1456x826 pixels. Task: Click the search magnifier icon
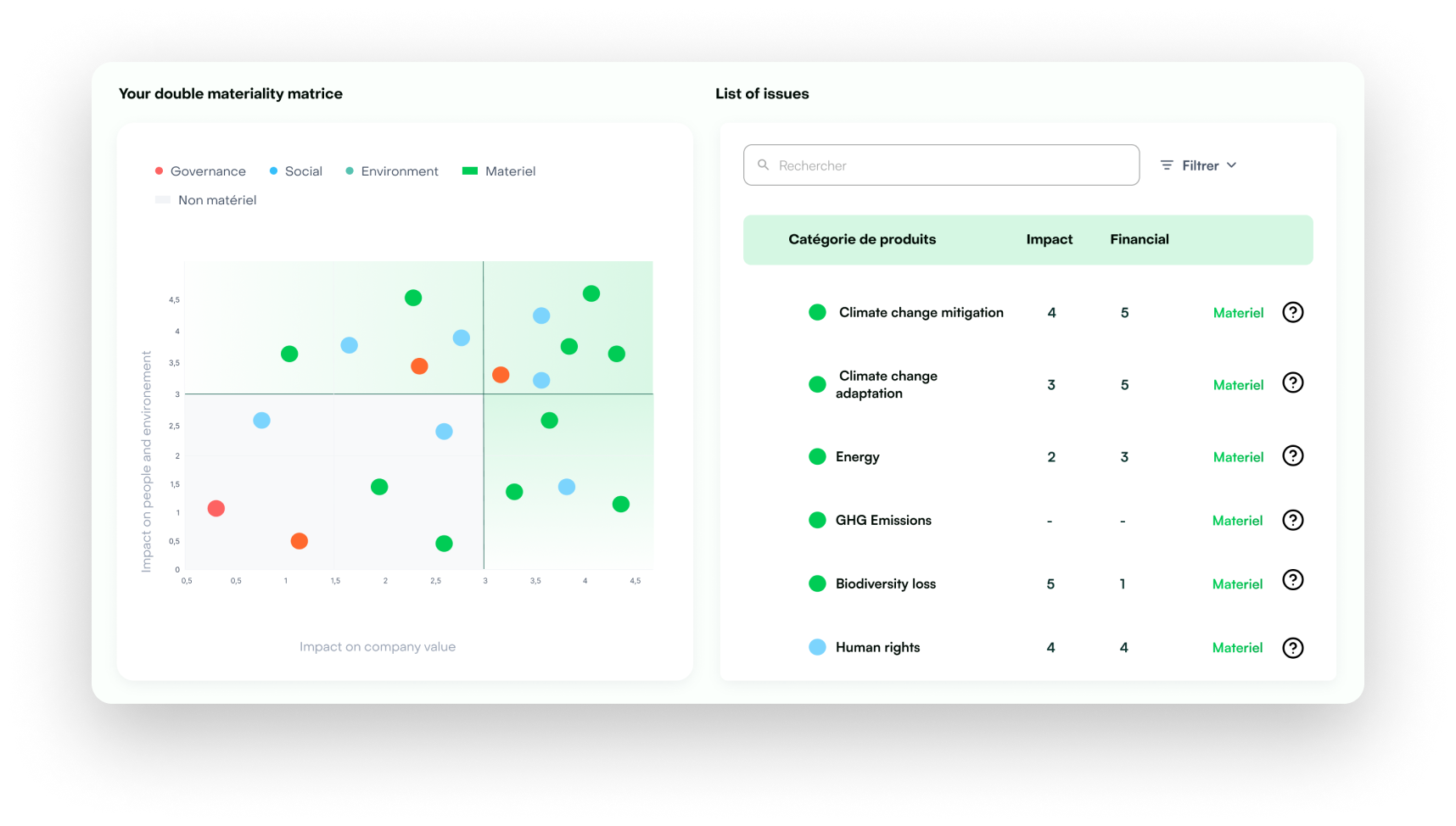pyautogui.click(x=763, y=165)
